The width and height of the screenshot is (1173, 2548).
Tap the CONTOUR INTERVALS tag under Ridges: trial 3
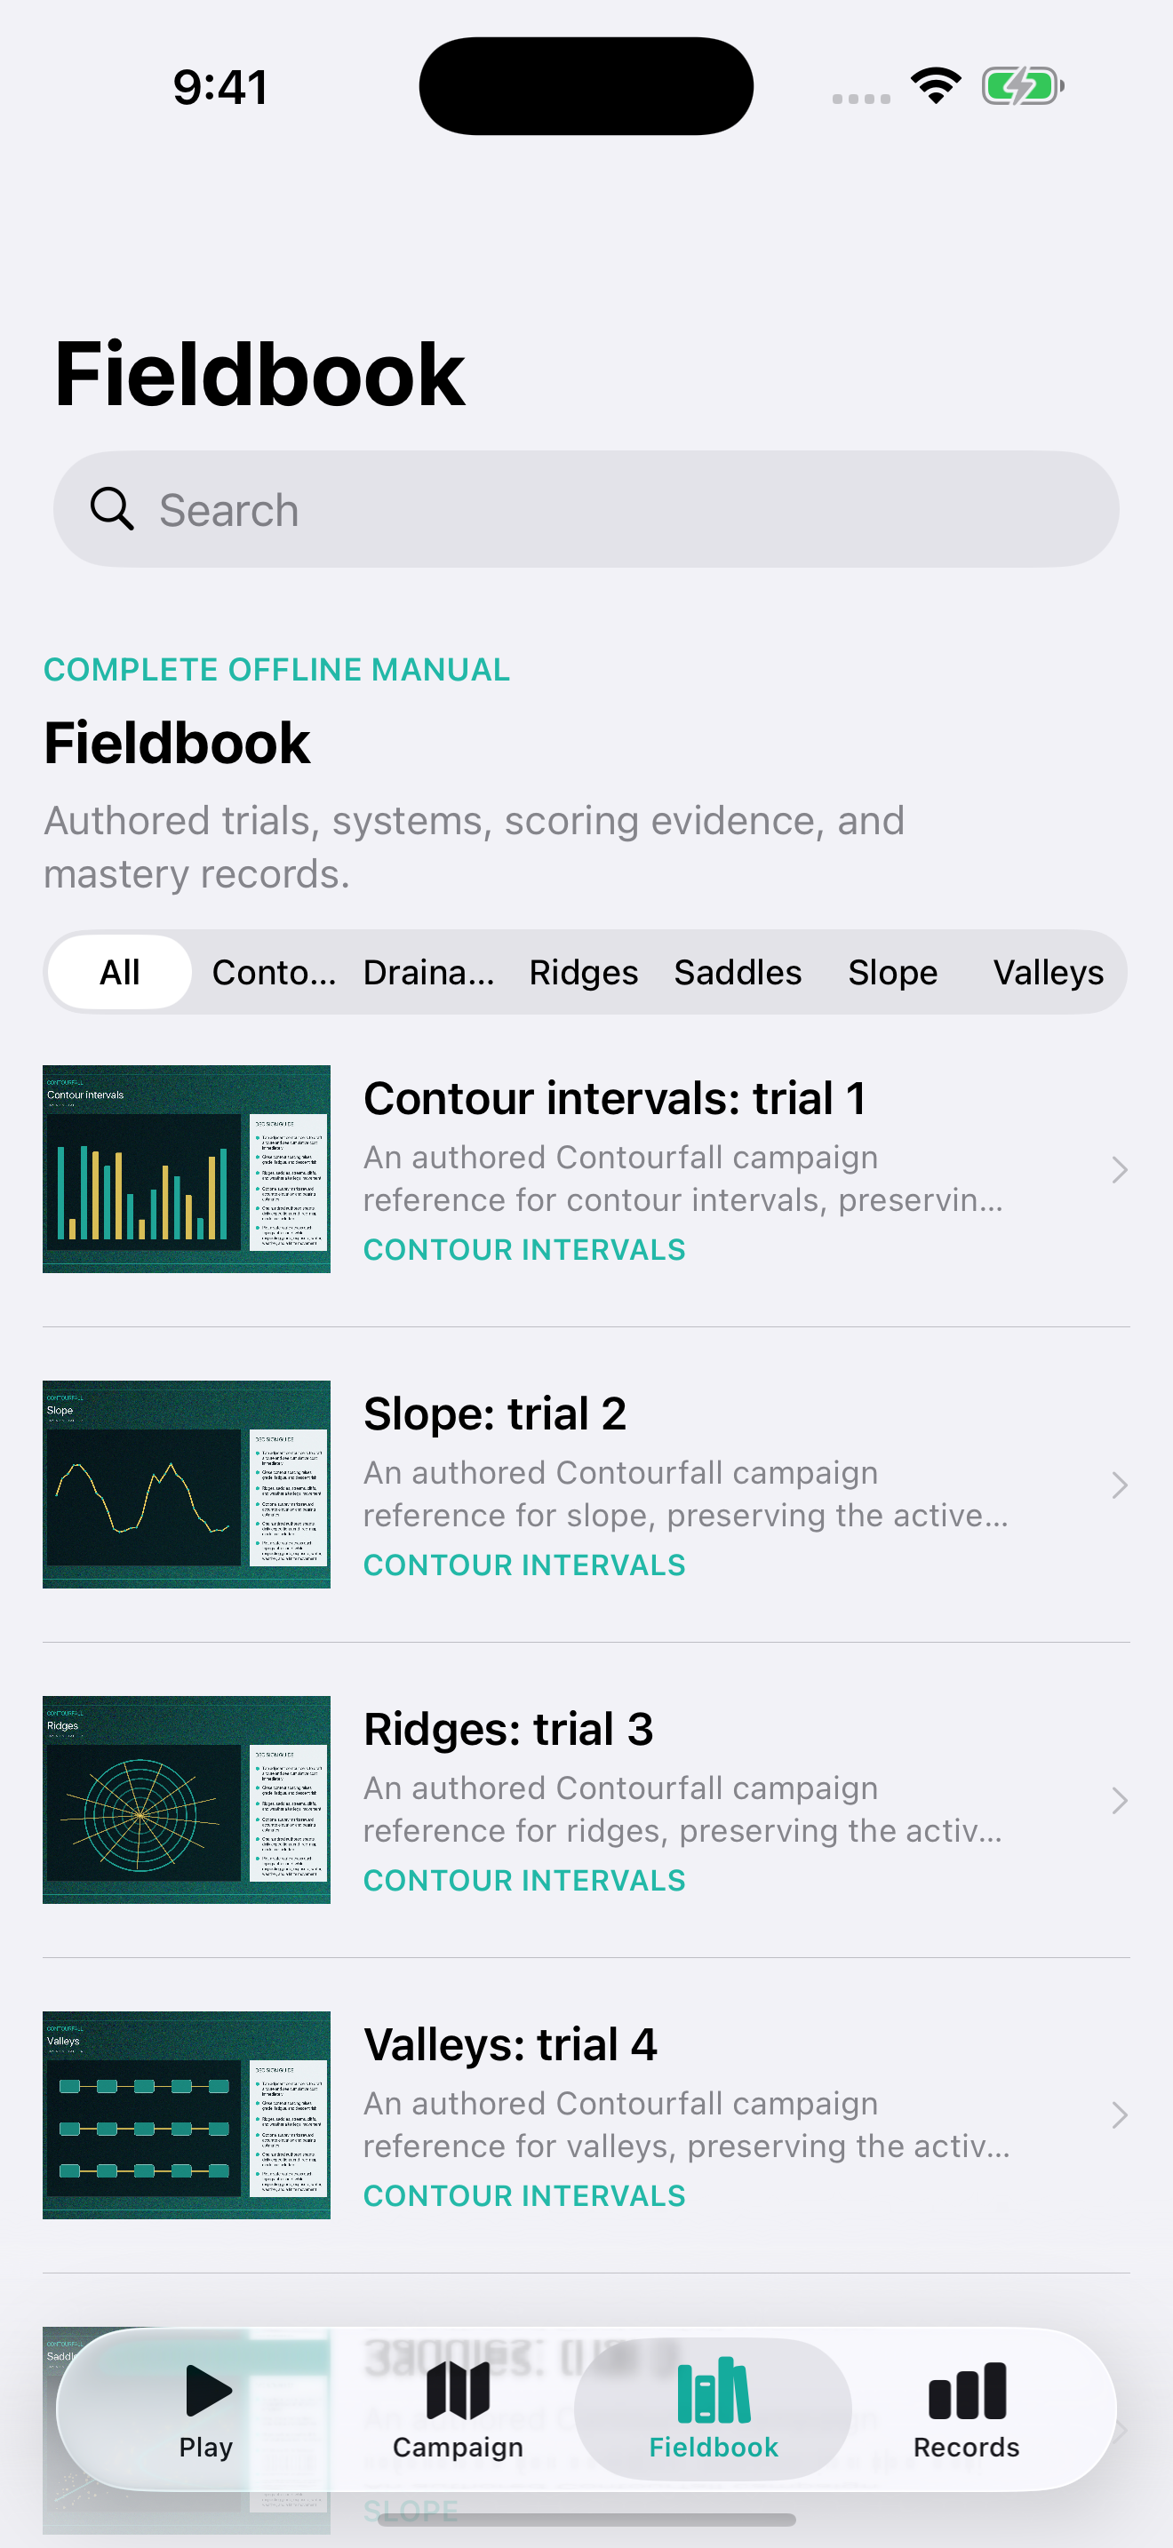pos(524,1880)
